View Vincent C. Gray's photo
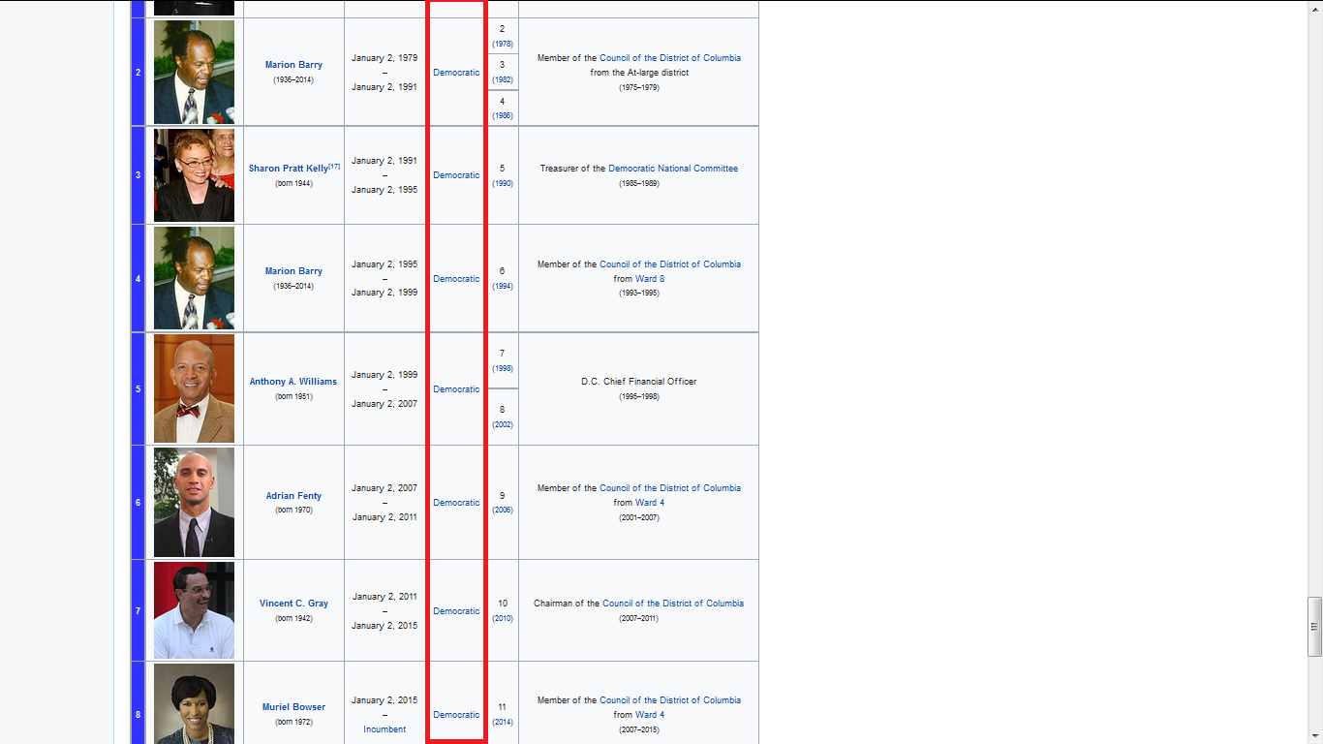 coord(194,610)
